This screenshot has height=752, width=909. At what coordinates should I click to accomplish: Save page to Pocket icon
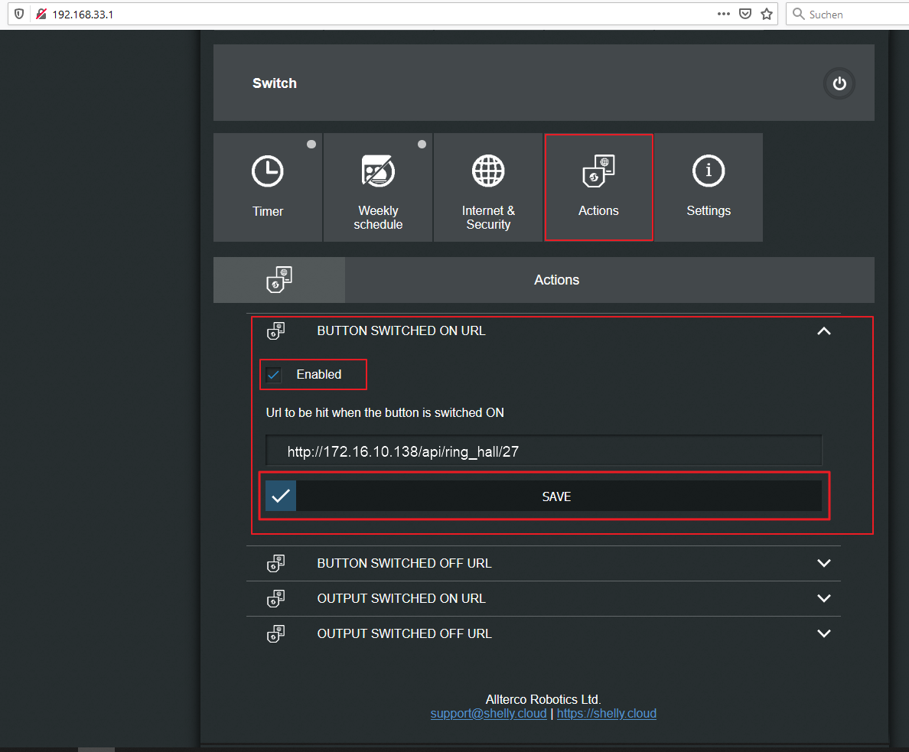pyautogui.click(x=745, y=14)
